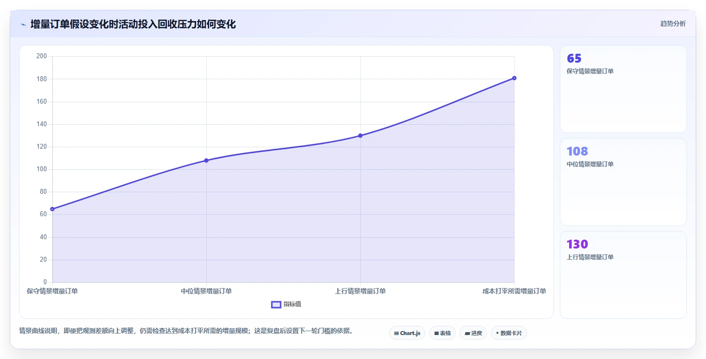706x359 pixels.
Task: Open the Chart.js tag
Action: 407,333
